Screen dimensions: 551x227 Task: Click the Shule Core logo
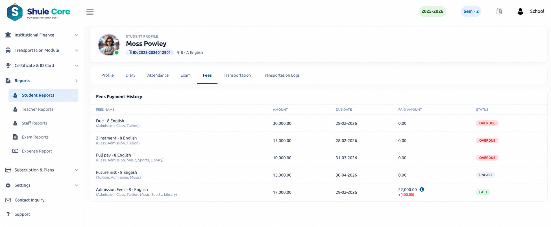pyautogui.click(x=38, y=12)
